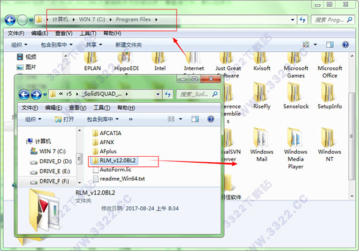Open 帮助(H) menu in SolidSQUAD window

coord(126,108)
